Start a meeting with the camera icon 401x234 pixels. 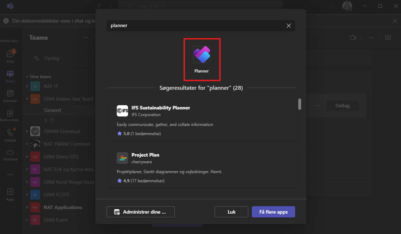point(353,38)
